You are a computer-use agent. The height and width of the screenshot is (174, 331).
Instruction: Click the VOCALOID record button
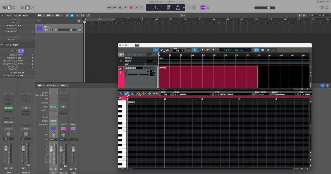coord(213,50)
